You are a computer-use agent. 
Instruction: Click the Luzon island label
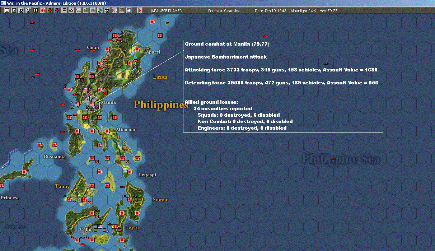pyautogui.click(x=160, y=77)
